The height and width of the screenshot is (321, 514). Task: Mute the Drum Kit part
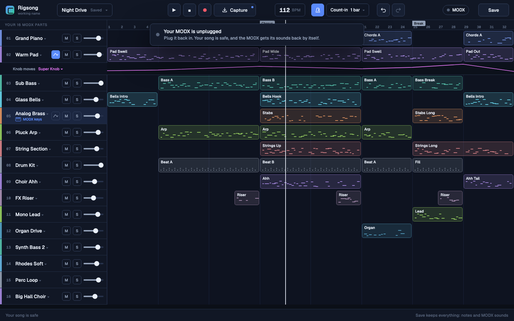pyautogui.click(x=66, y=165)
